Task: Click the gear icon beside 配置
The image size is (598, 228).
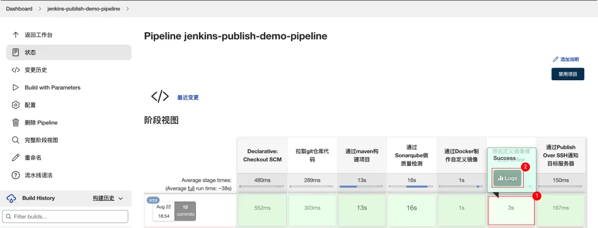Action: click(x=16, y=105)
